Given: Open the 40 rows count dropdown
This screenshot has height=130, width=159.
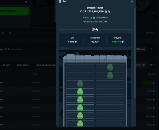Looking at the screenshot, I should pyautogui.click(x=153, y=65).
